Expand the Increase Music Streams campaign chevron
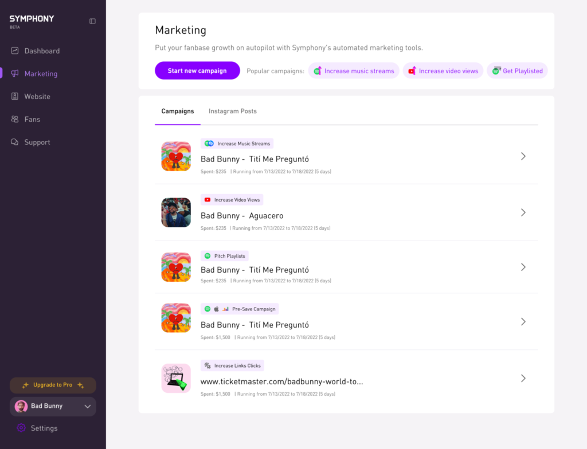Image resolution: width=587 pixels, height=449 pixels. tap(523, 156)
